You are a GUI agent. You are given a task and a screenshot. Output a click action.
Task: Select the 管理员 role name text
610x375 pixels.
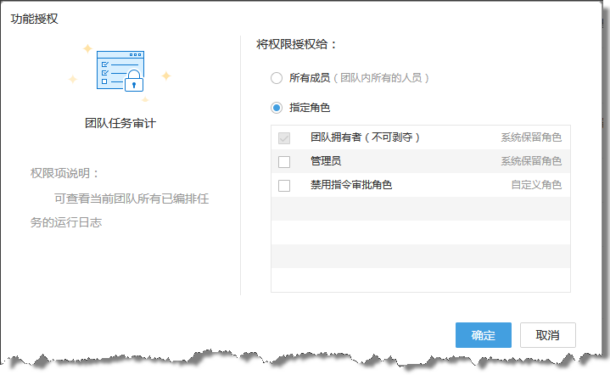click(326, 161)
